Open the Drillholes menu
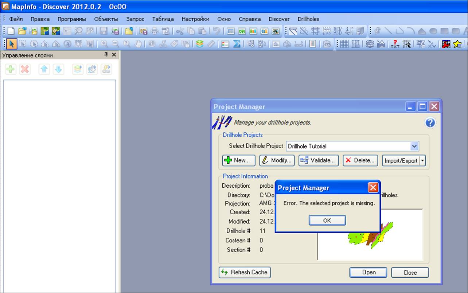The width and height of the screenshot is (468, 293). click(x=308, y=19)
